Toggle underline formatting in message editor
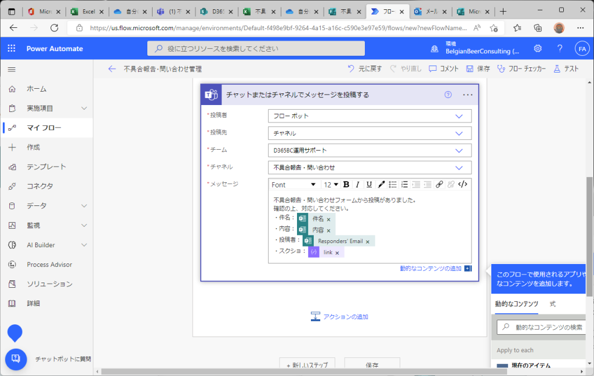 (369, 185)
